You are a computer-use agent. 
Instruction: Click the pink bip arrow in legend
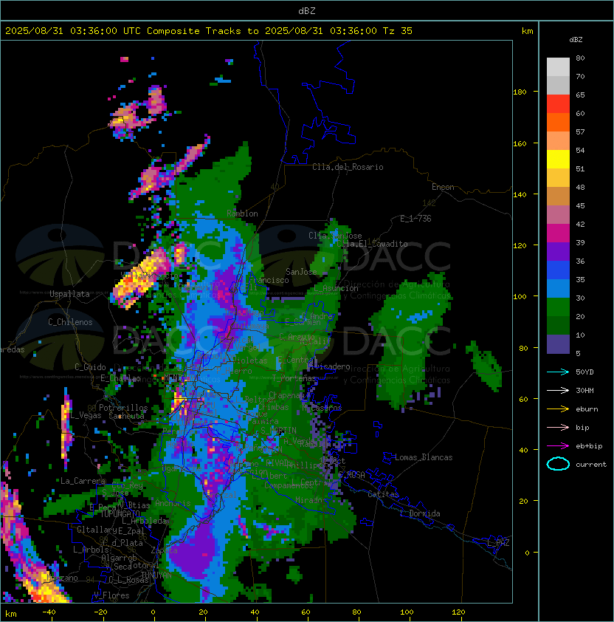click(x=558, y=427)
